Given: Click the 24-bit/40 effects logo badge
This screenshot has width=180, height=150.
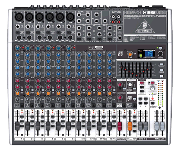Looking at the screenshot, I should [x=120, y=54].
